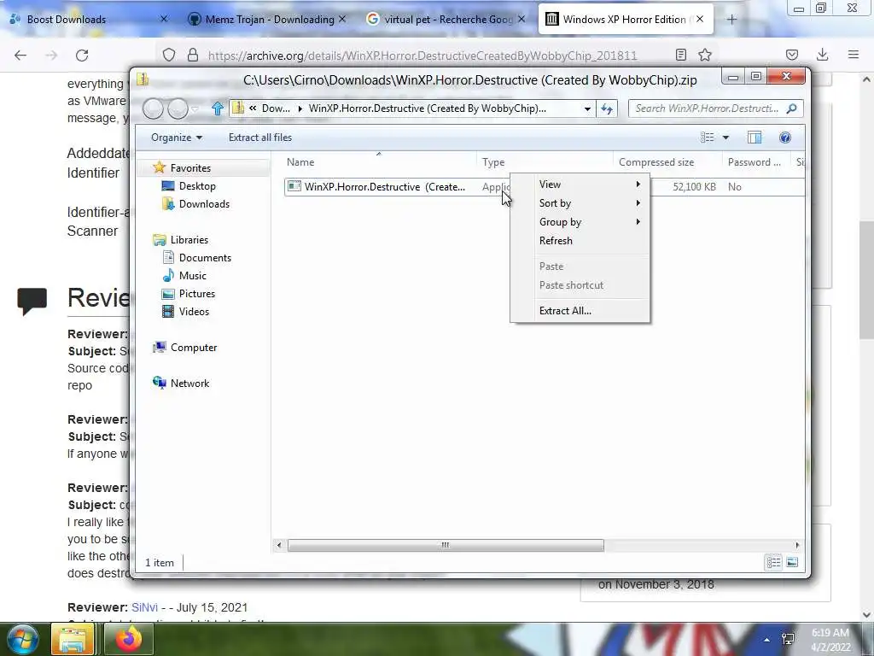Bookmark this page with star icon
874x656 pixels.
pos(705,55)
